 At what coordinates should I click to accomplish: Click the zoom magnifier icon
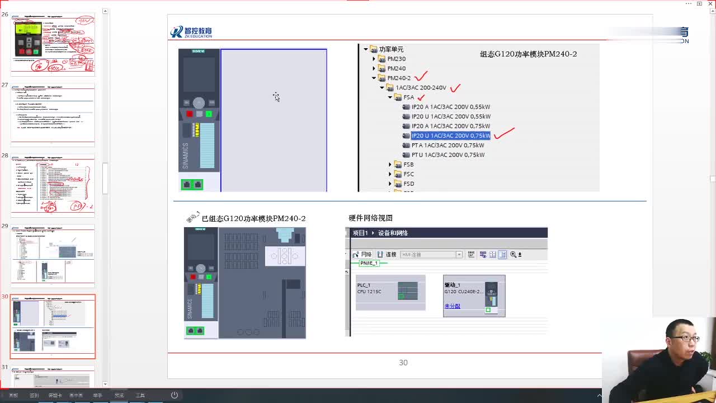point(513,255)
